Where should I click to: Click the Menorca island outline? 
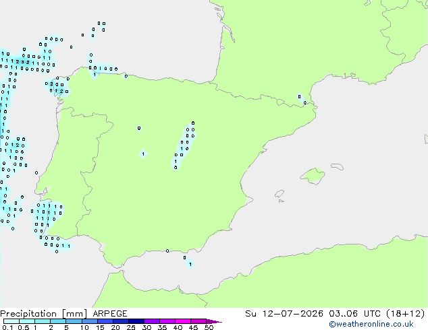[338, 166]
